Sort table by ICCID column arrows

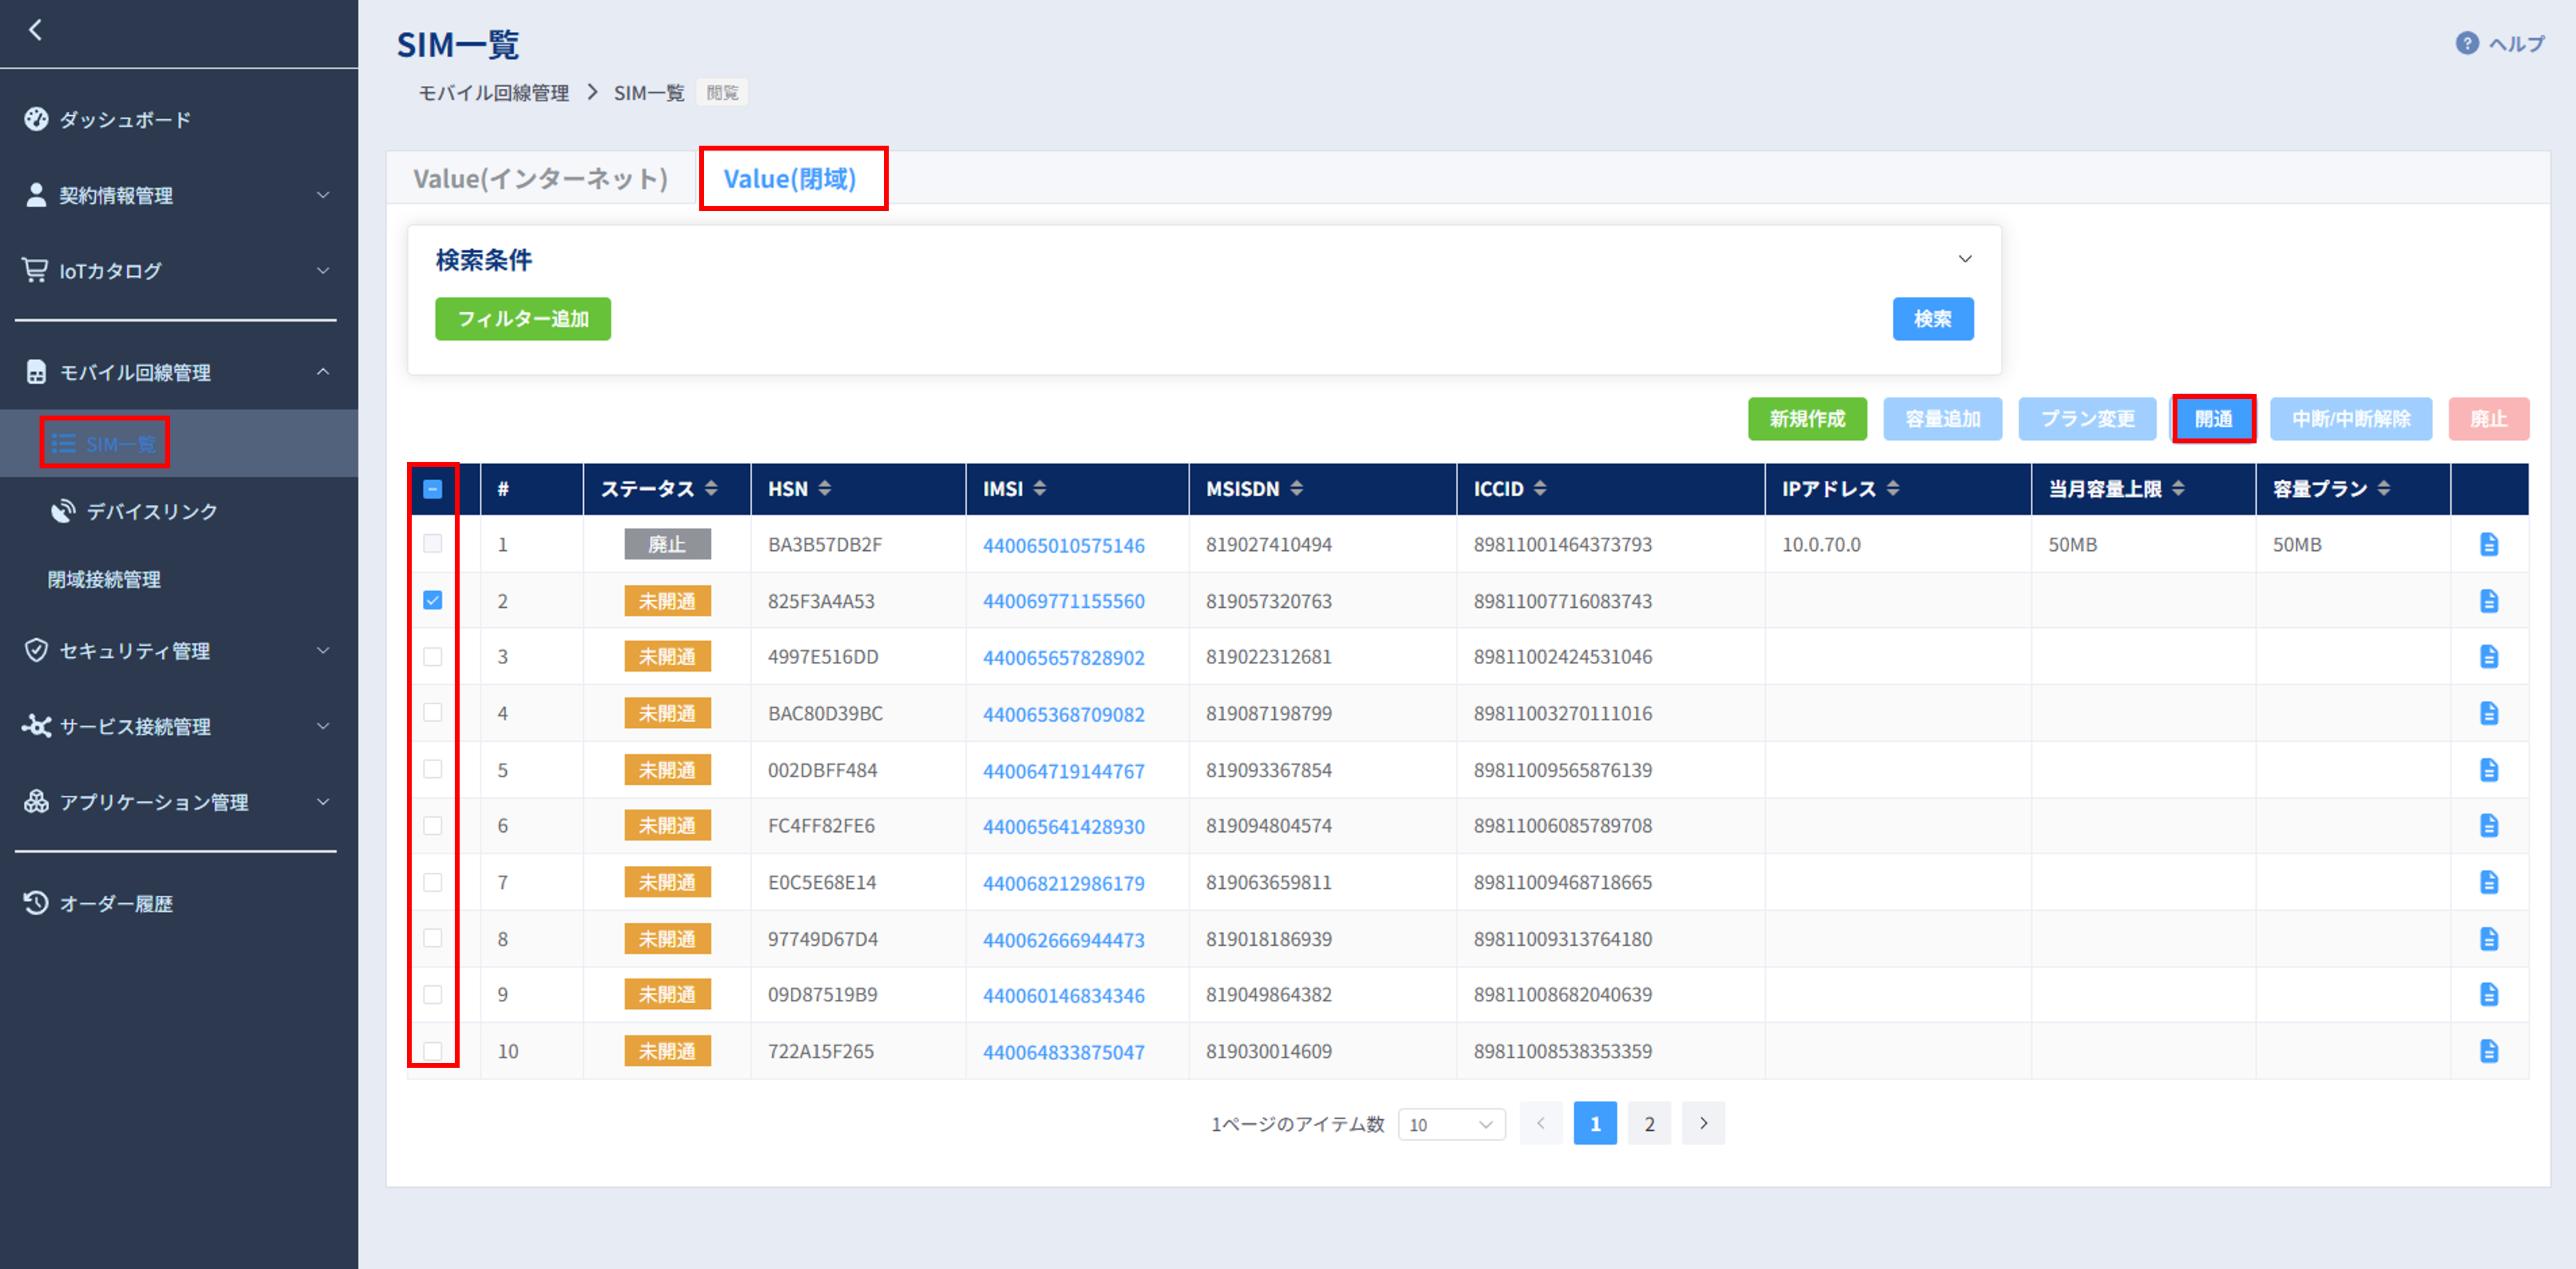coord(1540,488)
